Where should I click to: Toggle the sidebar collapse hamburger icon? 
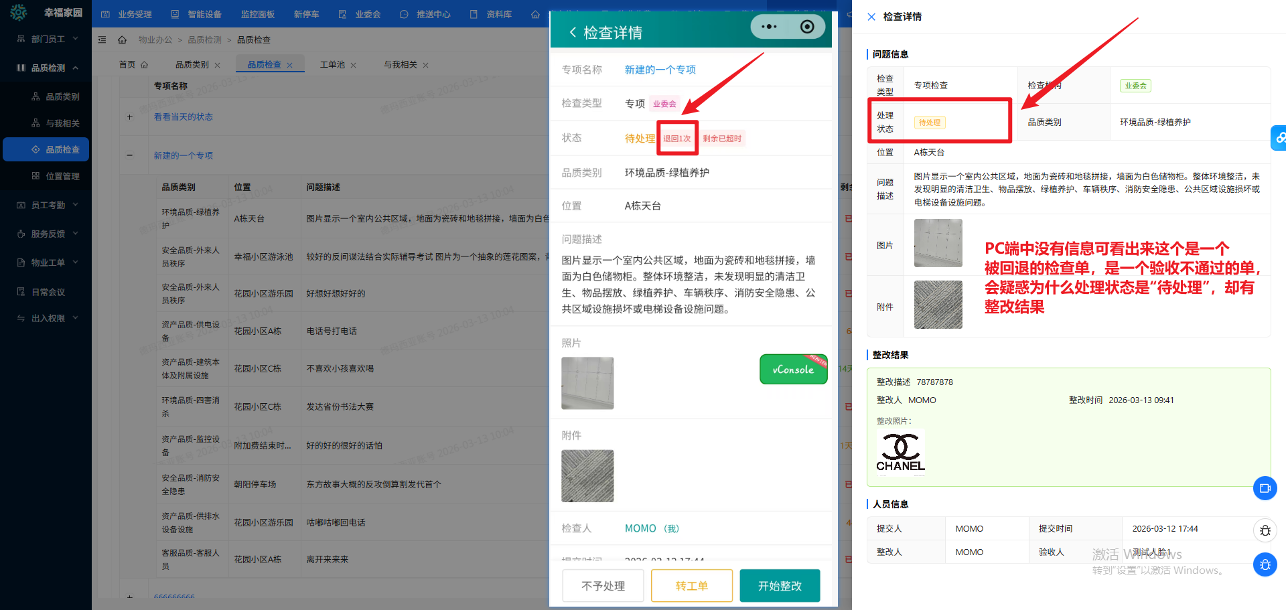[x=102, y=40]
